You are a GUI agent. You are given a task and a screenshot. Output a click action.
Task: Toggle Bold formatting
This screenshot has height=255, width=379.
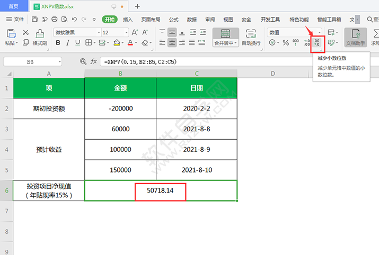pyautogui.click(x=58, y=43)
